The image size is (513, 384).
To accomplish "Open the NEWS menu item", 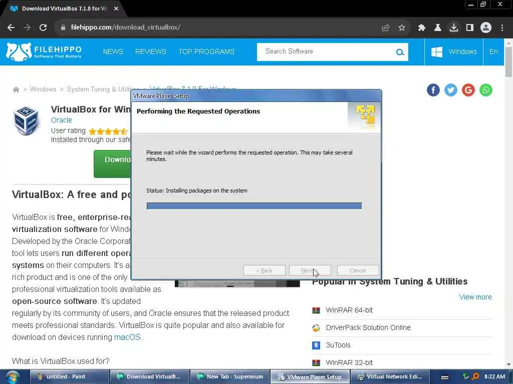I will [113, 51].
